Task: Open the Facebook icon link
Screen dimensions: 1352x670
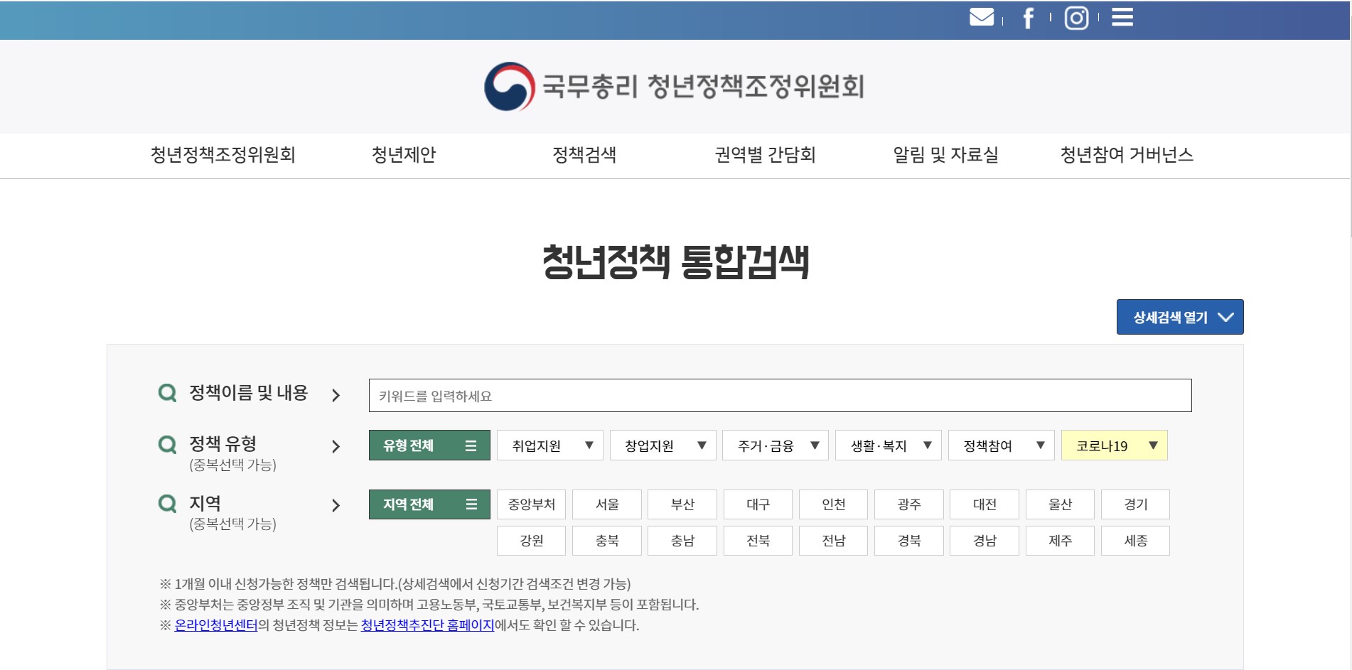Action: (1028, 18)
